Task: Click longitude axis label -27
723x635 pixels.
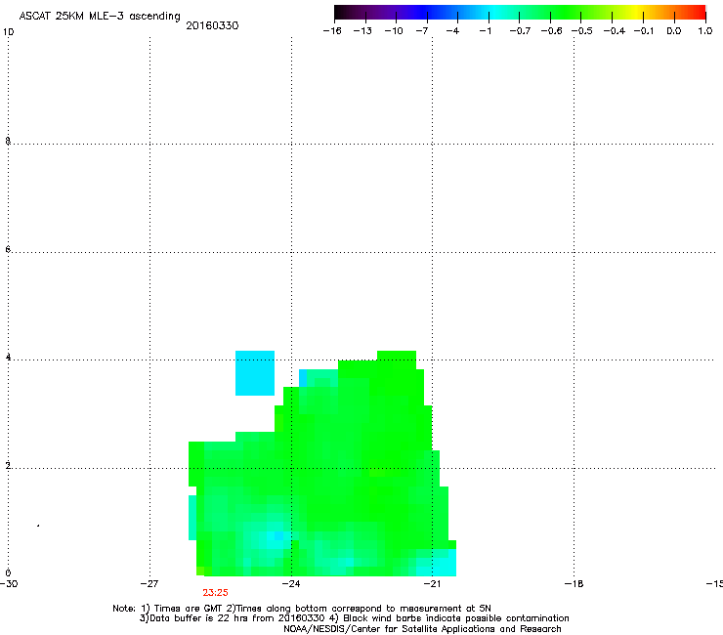Action: (149, 584)
